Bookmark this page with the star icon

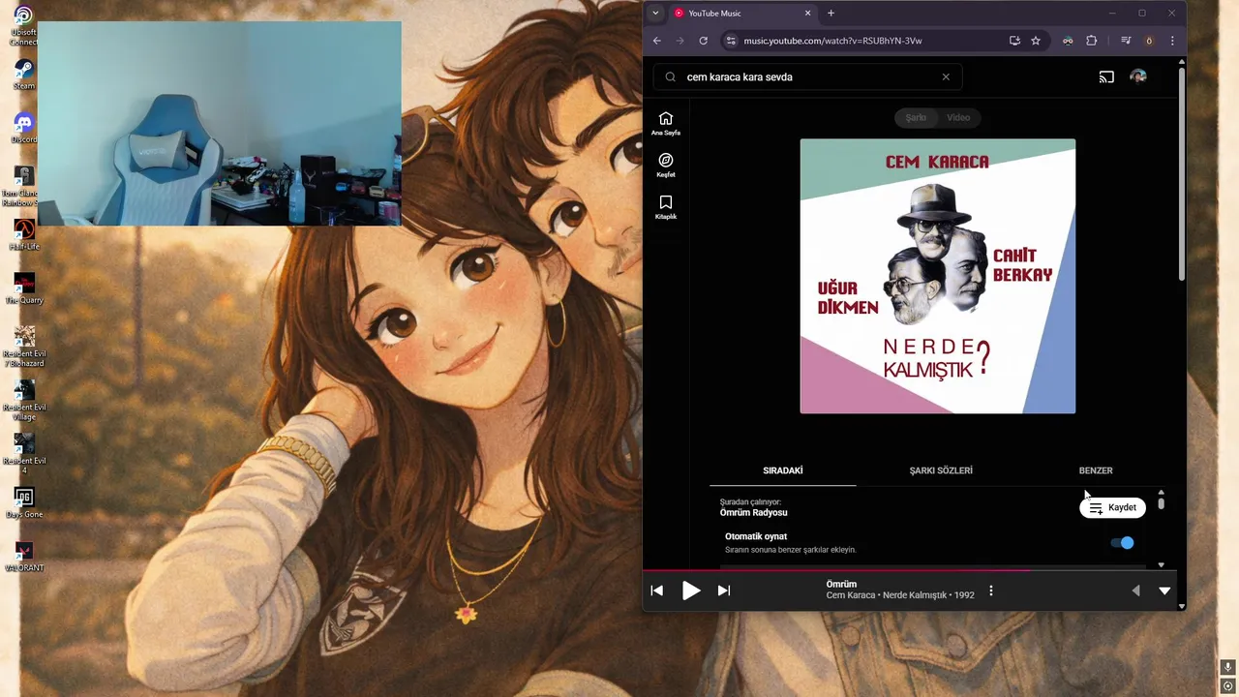point(1036,41)
